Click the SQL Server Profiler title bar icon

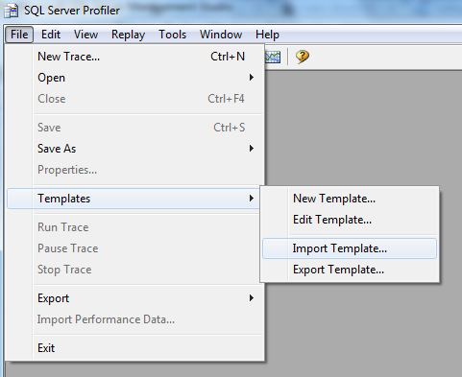tap(12, 11)
